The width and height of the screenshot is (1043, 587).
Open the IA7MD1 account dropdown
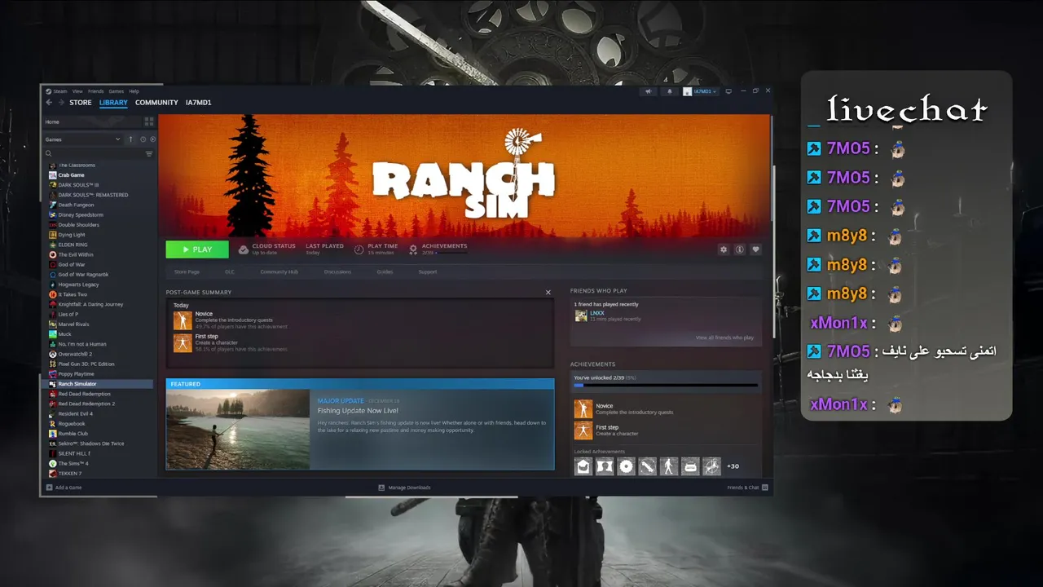[x=700, y=91]
